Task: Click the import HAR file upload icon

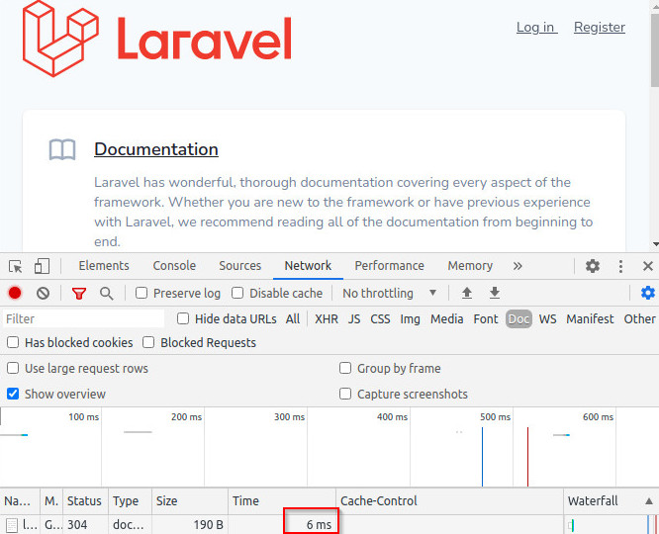Action: [x=467, y=294]
